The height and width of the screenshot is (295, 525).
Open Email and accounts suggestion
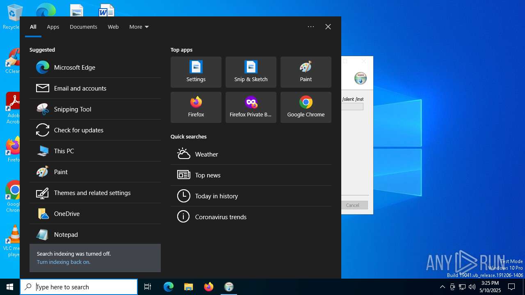[x=95, y=88]
